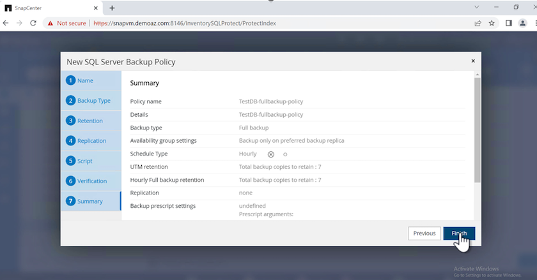This screenshot has width=537, height=280.
Task: Close the New SQL Server Backup Policy dialog
Action: tap(473, 61)
